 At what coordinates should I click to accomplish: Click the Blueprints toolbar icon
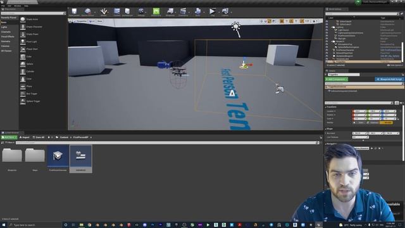[x=170, y=12]
